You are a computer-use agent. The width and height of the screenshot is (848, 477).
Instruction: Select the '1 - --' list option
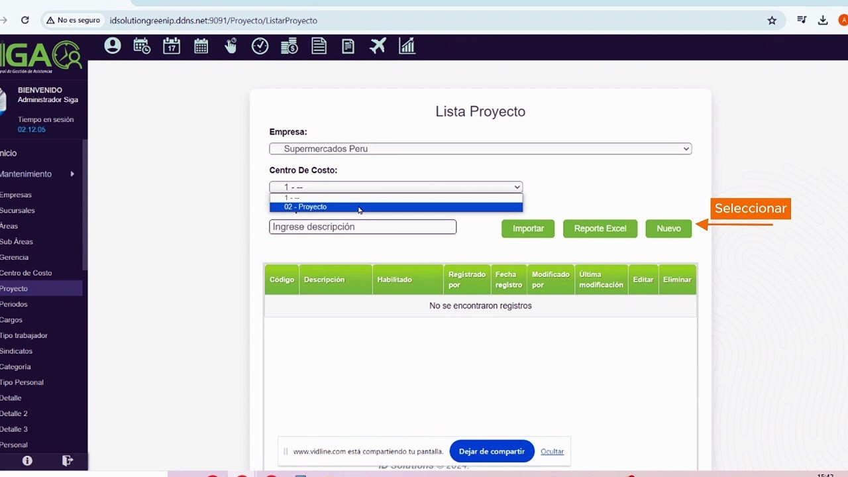pos(396,197)
